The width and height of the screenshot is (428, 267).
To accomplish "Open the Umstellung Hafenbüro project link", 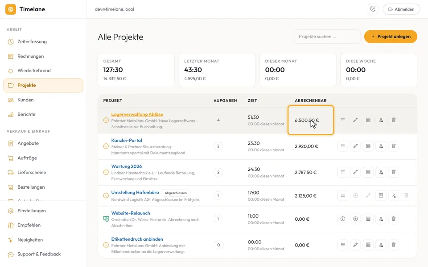I will tap(135, 193).
